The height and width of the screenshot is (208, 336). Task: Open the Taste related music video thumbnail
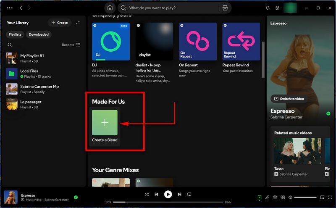(x=298, y=151)
